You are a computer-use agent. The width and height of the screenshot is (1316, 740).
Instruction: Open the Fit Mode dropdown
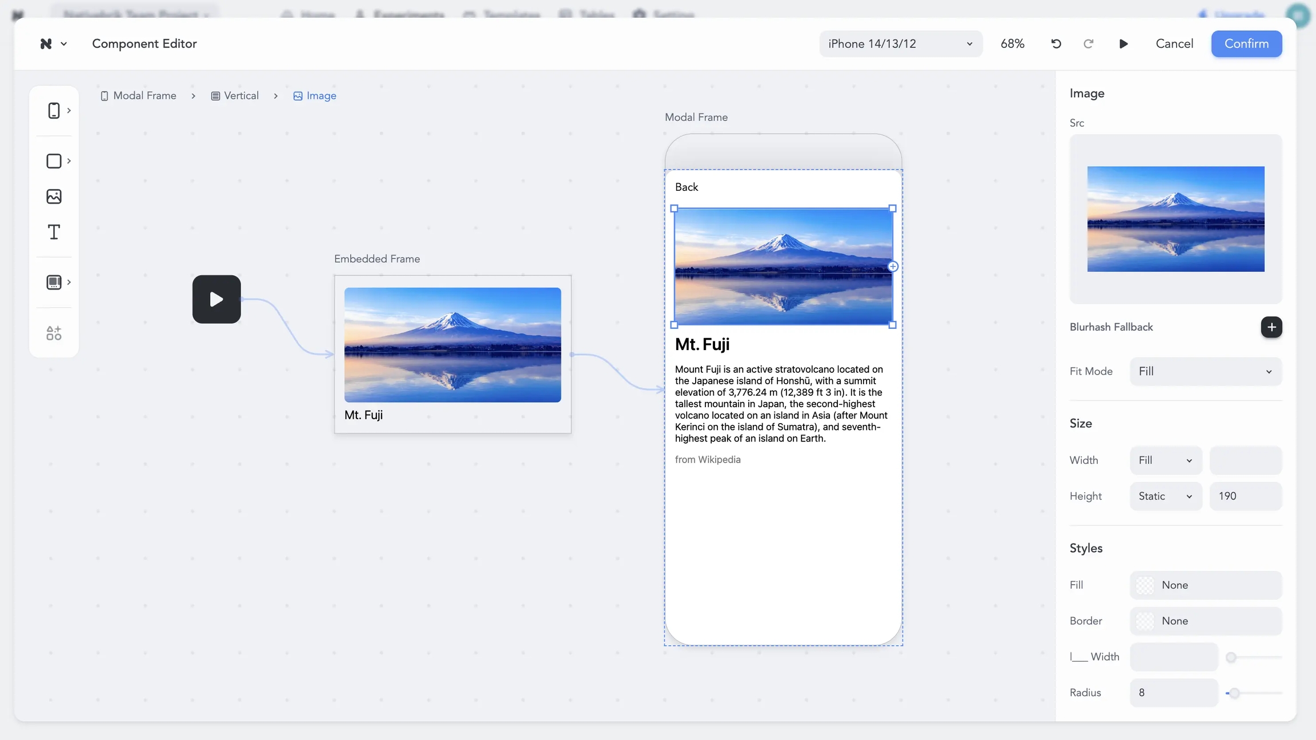(x=1205, y=371)
